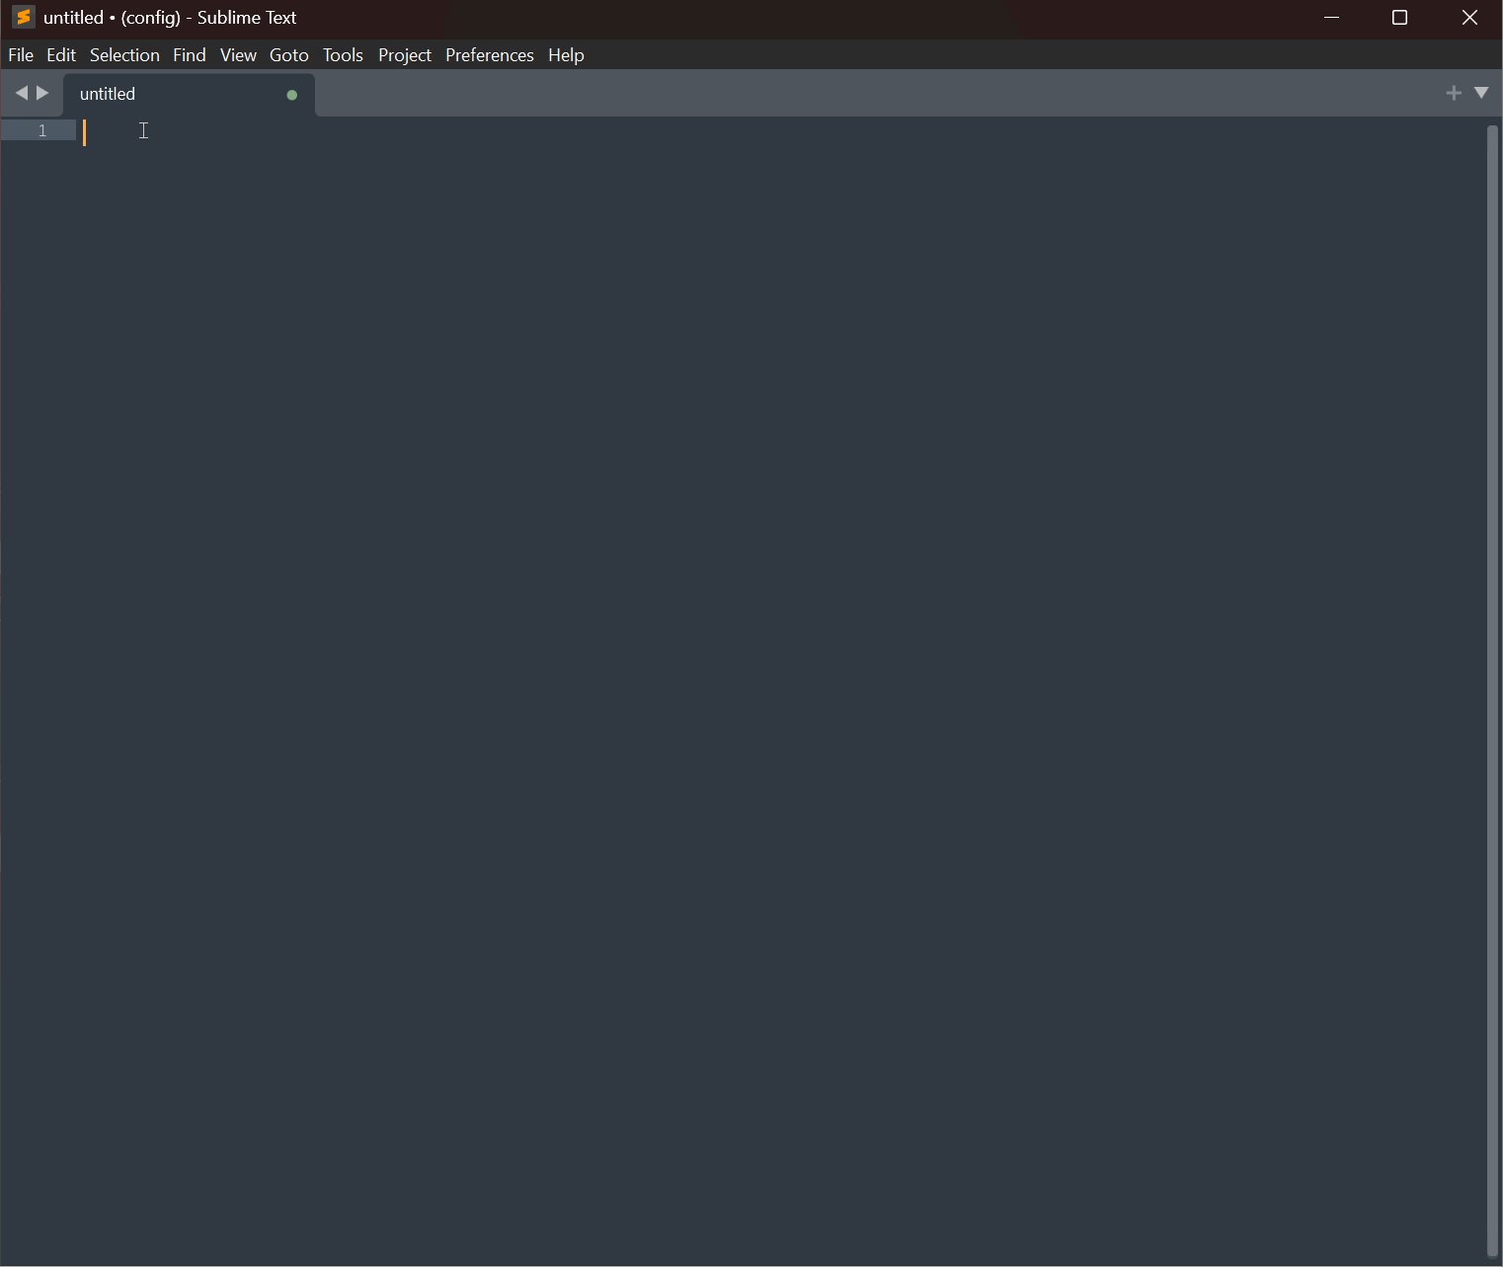1503x1267 pixels.
Task: Open the View menu
Action: pyautogui.click(x=238, y=55)
